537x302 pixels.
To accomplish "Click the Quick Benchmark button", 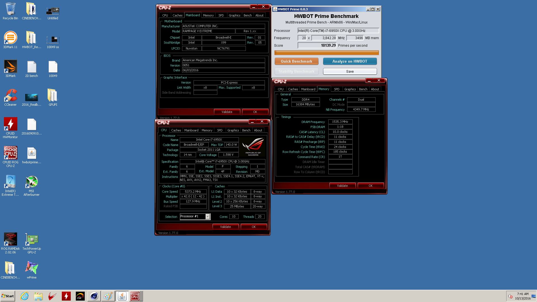I will 296,61.
